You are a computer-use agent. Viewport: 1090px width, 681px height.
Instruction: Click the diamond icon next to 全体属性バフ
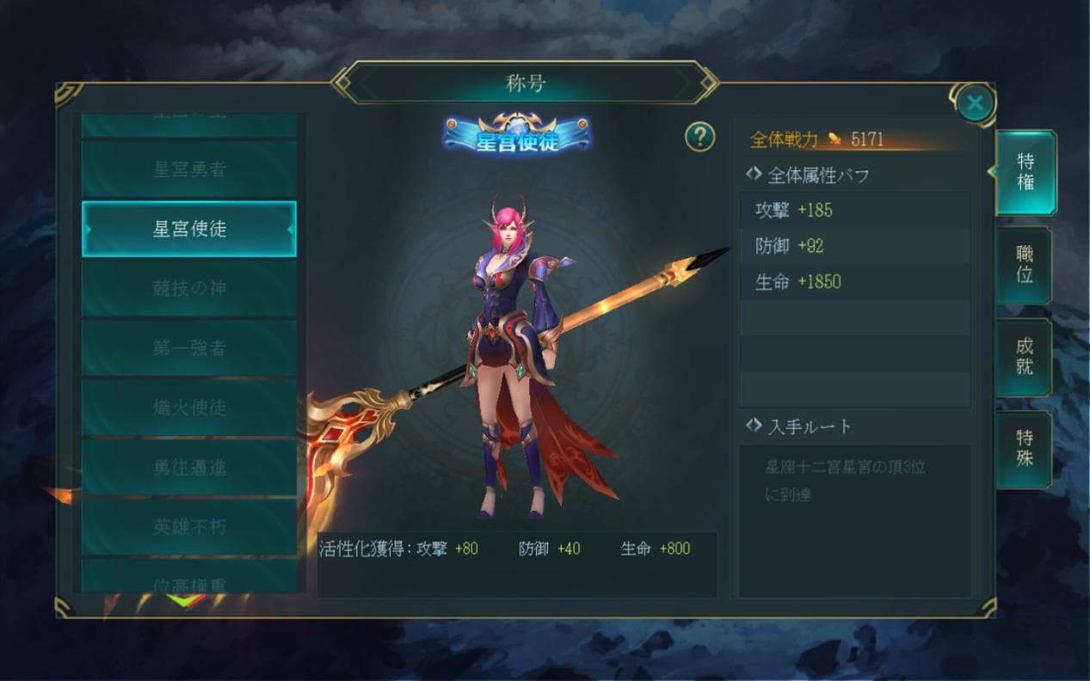[754, 175]
